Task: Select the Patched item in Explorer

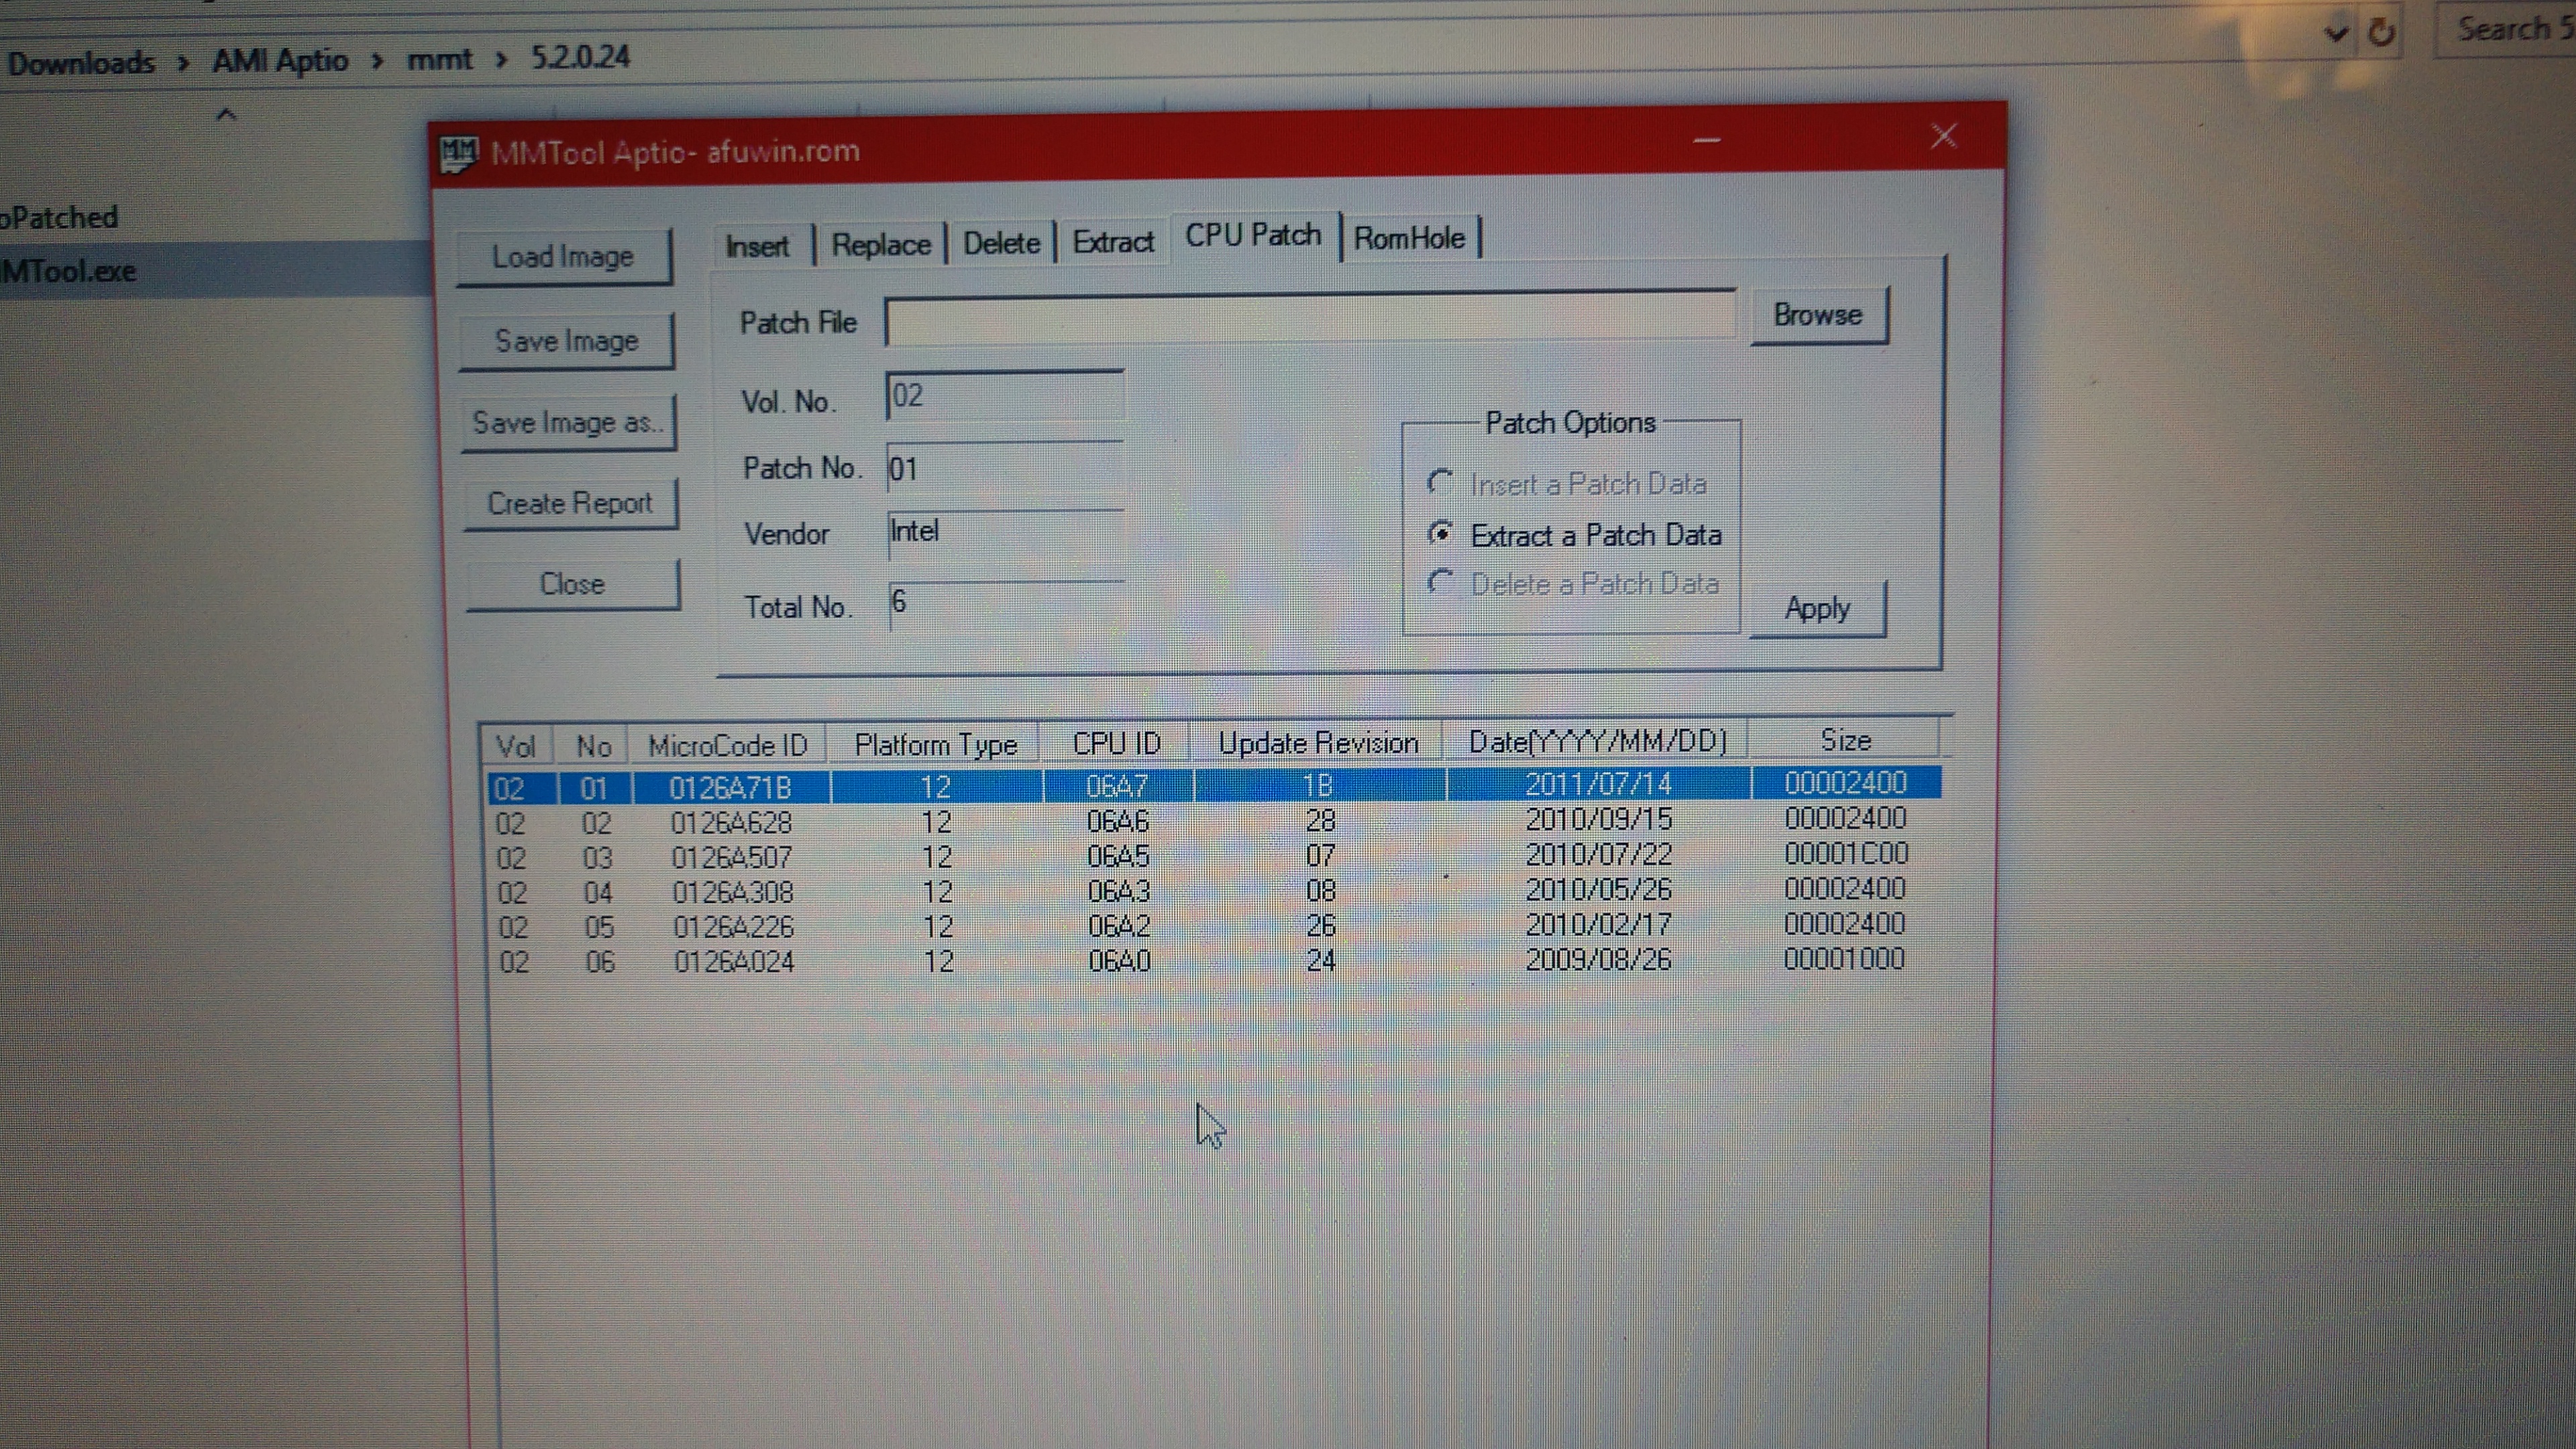Action: (x=59, y=217)
